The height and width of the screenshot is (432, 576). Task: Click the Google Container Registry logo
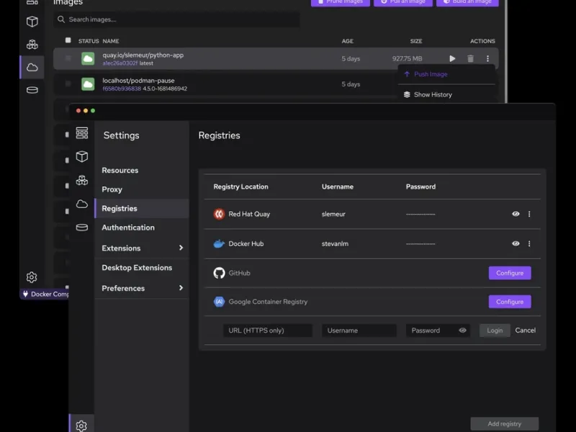pos(219,302)
